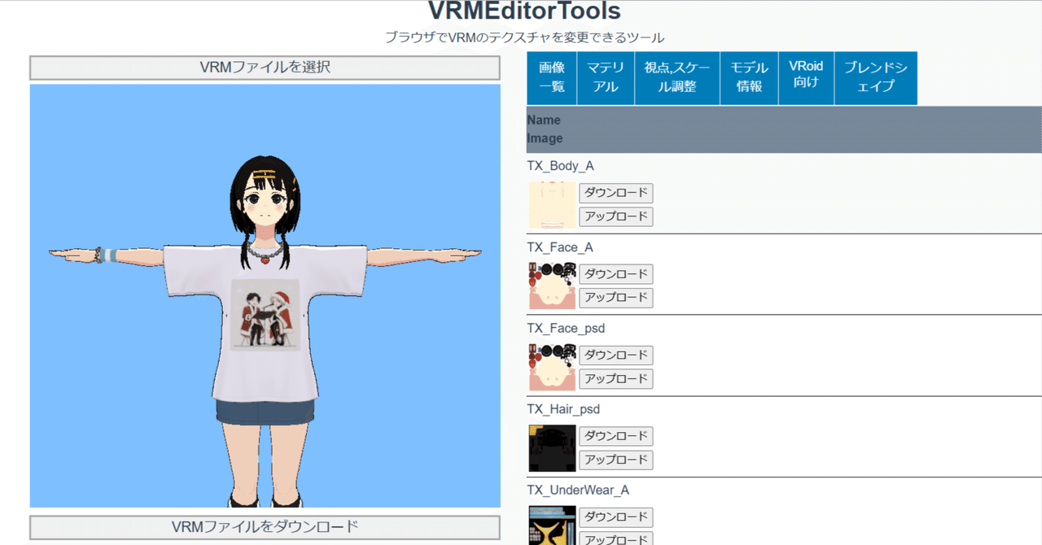1042x545 pixels.
Task: Download the TX_Body_A texture
Action: pyautogui.click(x=615, y=193)
